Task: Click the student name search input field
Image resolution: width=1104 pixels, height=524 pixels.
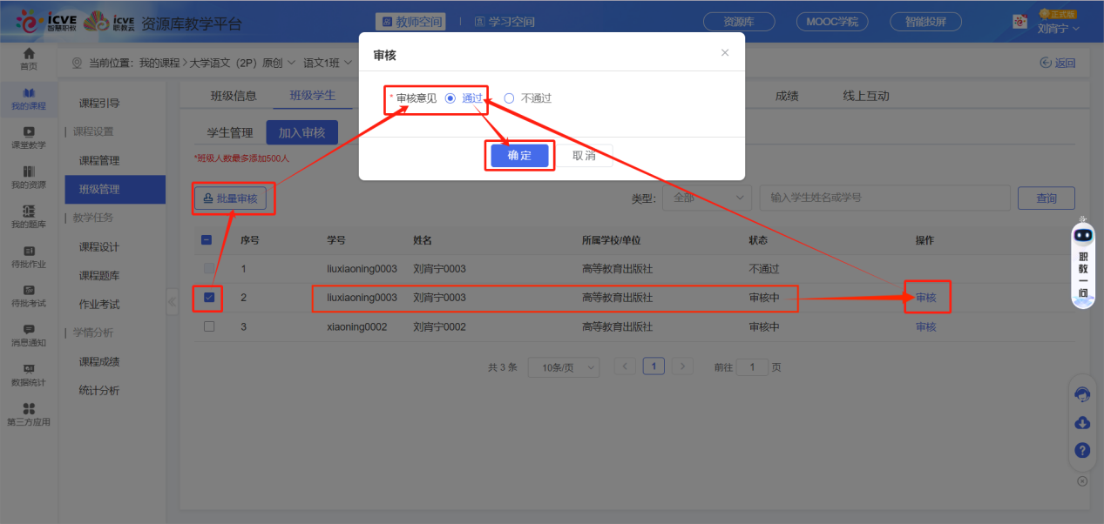Action: pos(884,198)
